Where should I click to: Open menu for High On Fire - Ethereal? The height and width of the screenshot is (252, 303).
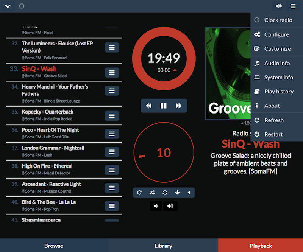tap(112, 170)
